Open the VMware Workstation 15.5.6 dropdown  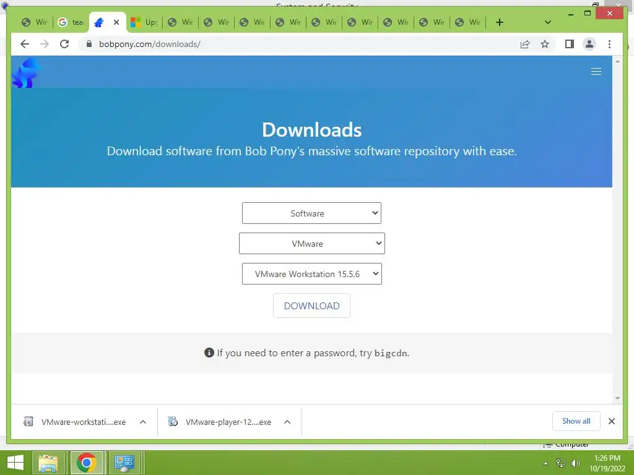[x=312, y=274]
